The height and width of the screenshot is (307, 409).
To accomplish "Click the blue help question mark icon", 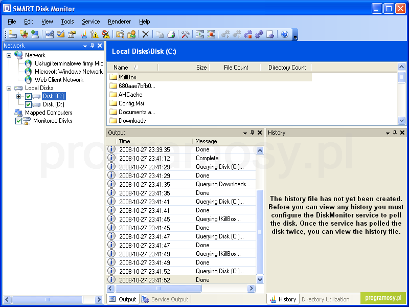I will (x=285, y=34).
